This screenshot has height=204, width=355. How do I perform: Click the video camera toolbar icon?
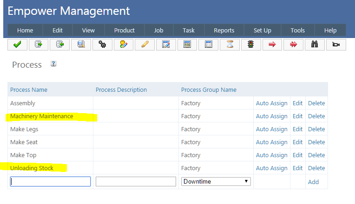point(335,45)
